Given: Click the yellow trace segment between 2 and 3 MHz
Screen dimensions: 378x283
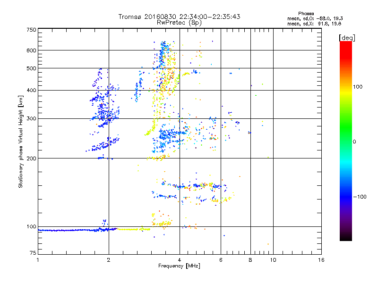Looking at the screenshot, I should (133, 229).
